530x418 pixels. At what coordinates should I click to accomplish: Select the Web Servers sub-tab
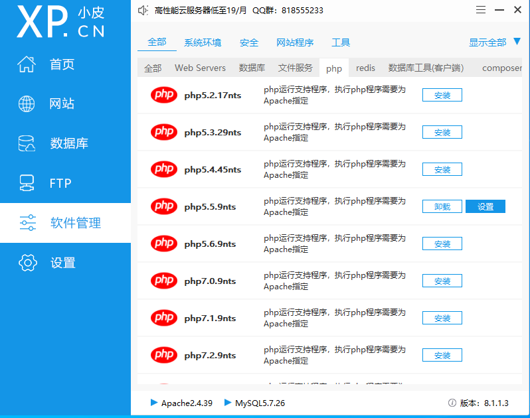[x=200, y=68]
